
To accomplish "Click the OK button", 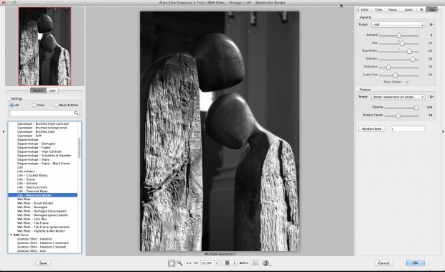I will 415,263.
